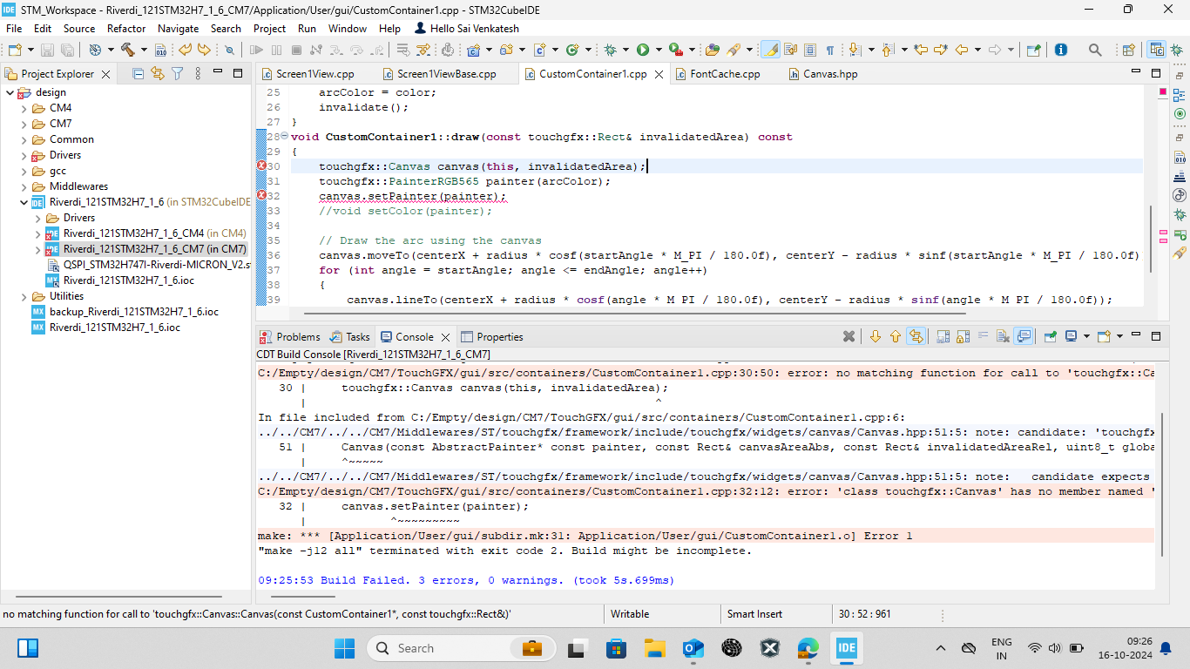Toggle Show Whitespace Characters pilcrow button
Screen dimensions: 1190x669
click(x=830, y=50)
